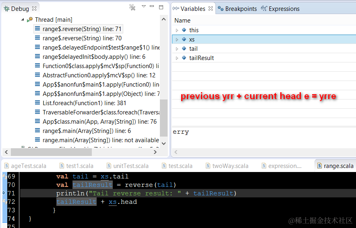Screen dimensions: 356x228
Task: Expand the 'xs' variable
Action: tap(177, 39)
